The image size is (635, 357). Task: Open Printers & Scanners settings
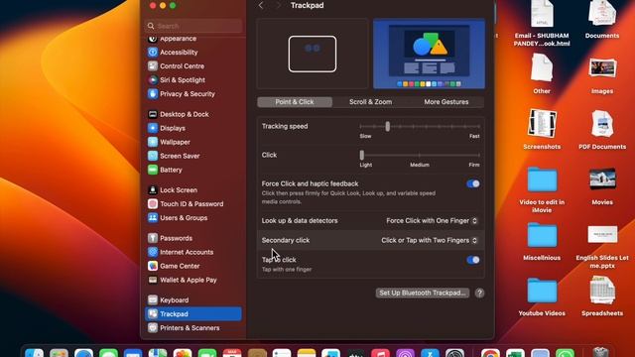184,328
